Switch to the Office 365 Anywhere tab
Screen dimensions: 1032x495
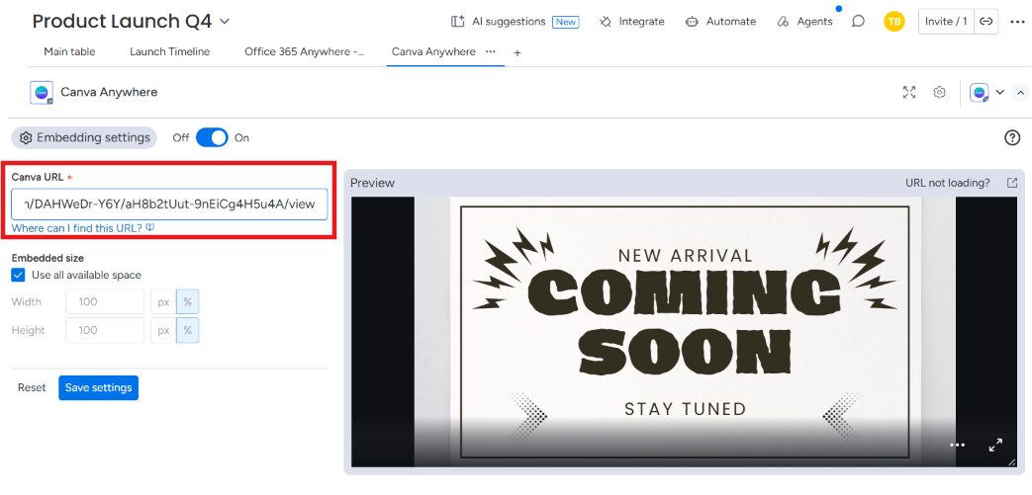304,52
